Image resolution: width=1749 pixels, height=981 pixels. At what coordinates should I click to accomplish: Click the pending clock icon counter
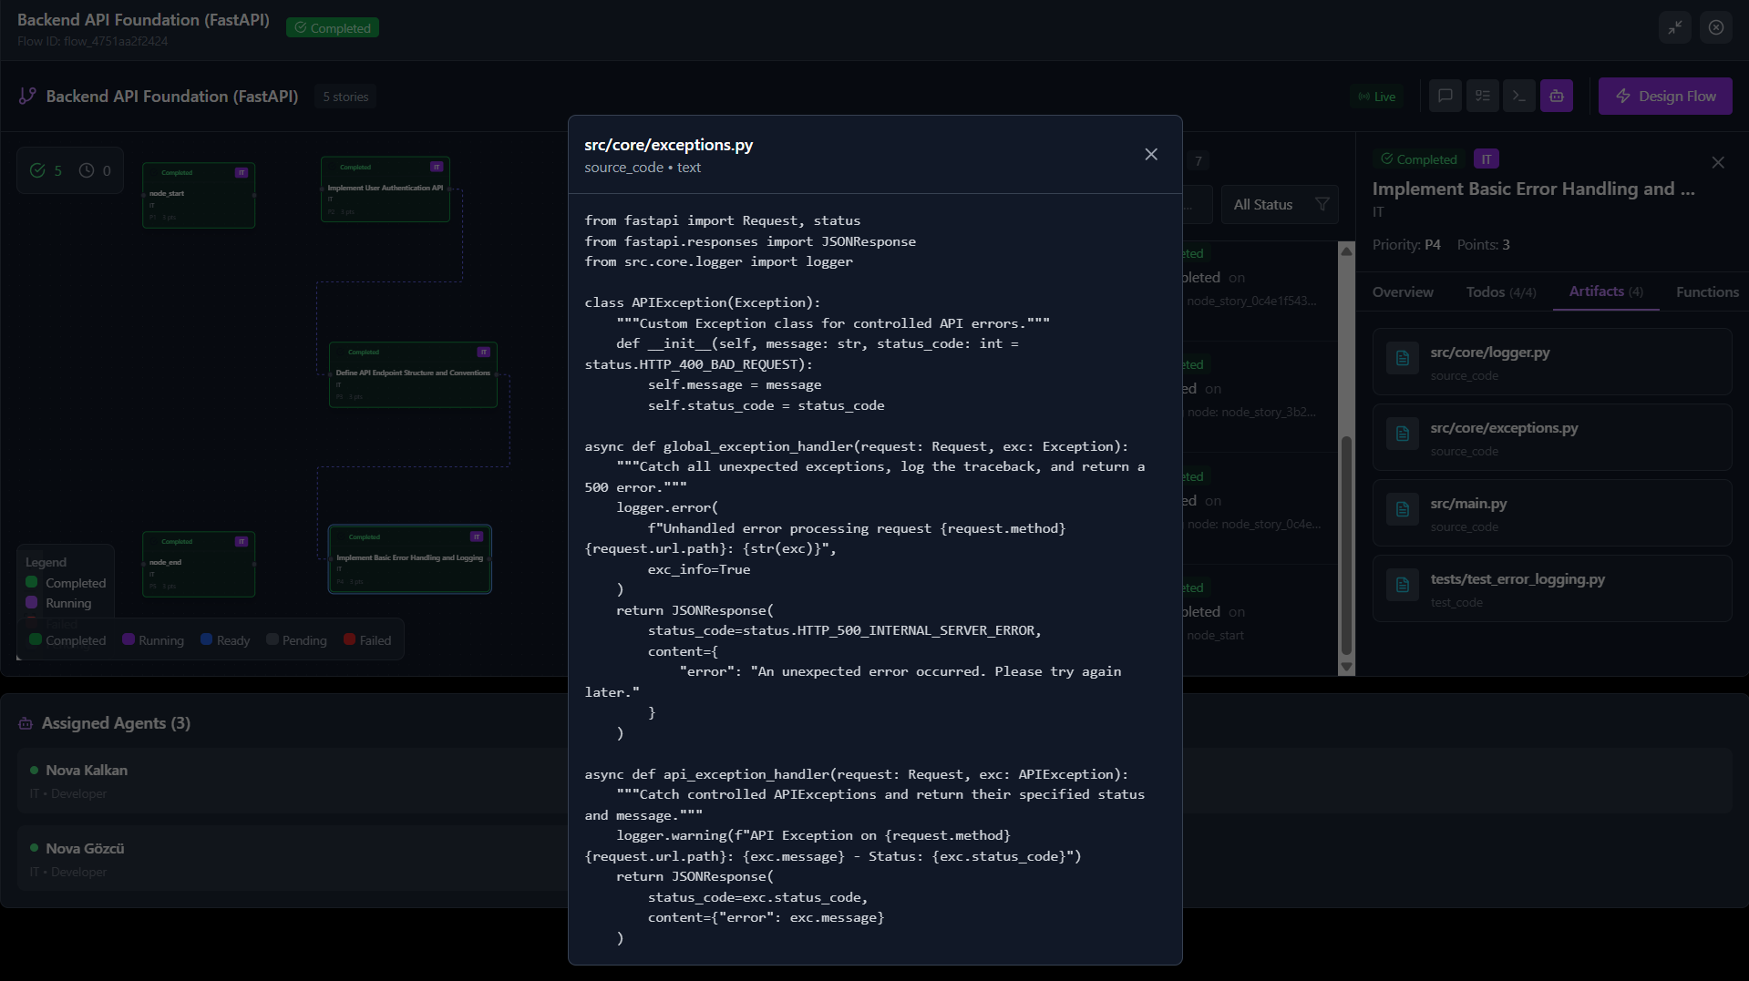pyautogui.click(x=87, y=170)
